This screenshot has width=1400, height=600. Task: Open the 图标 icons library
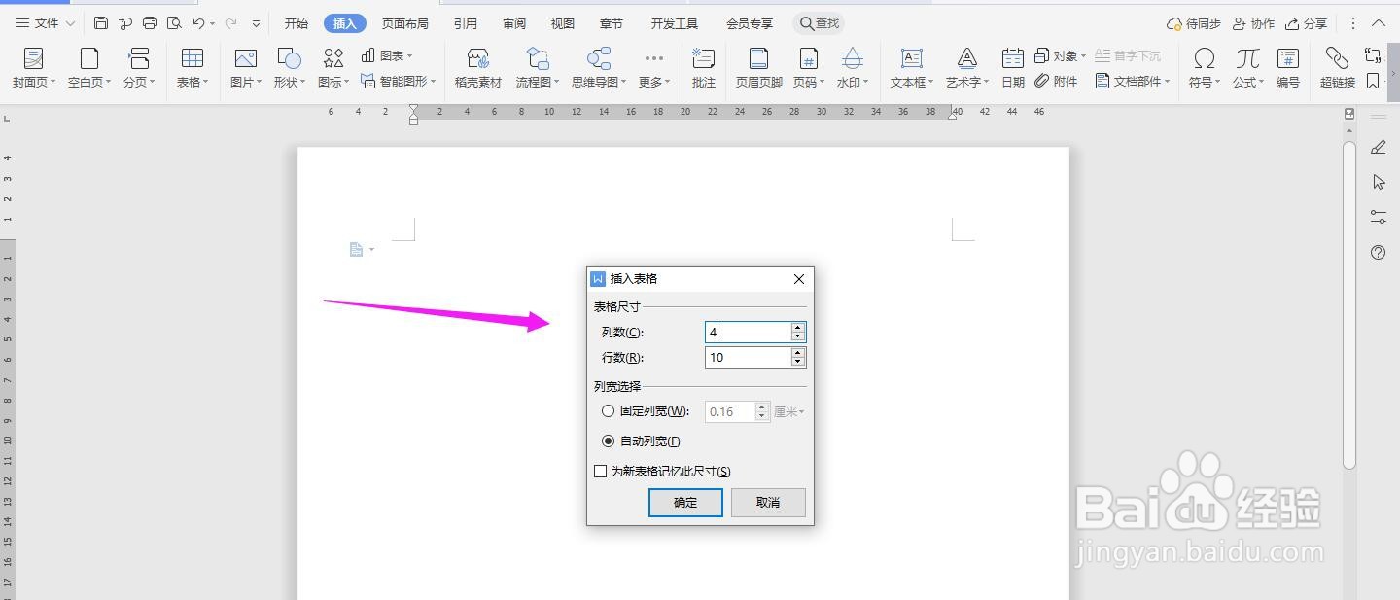point(333,68)
